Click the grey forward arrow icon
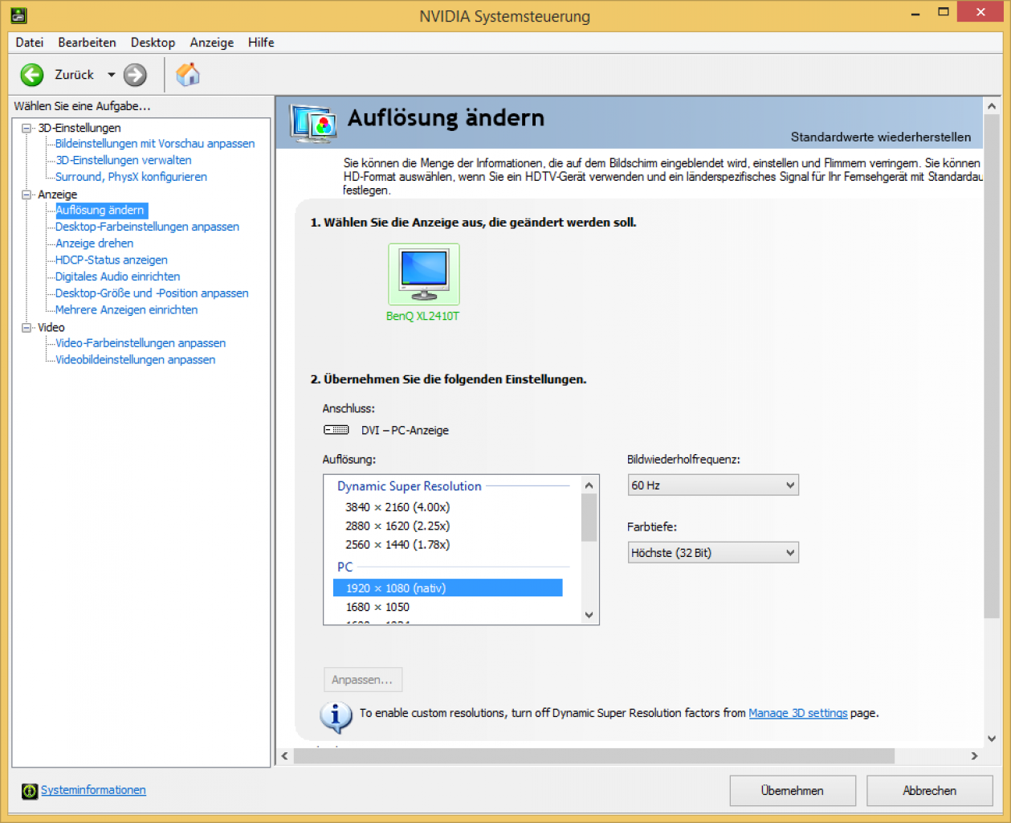This screenshot has height=823, width=1011. [x=135, y=75]
